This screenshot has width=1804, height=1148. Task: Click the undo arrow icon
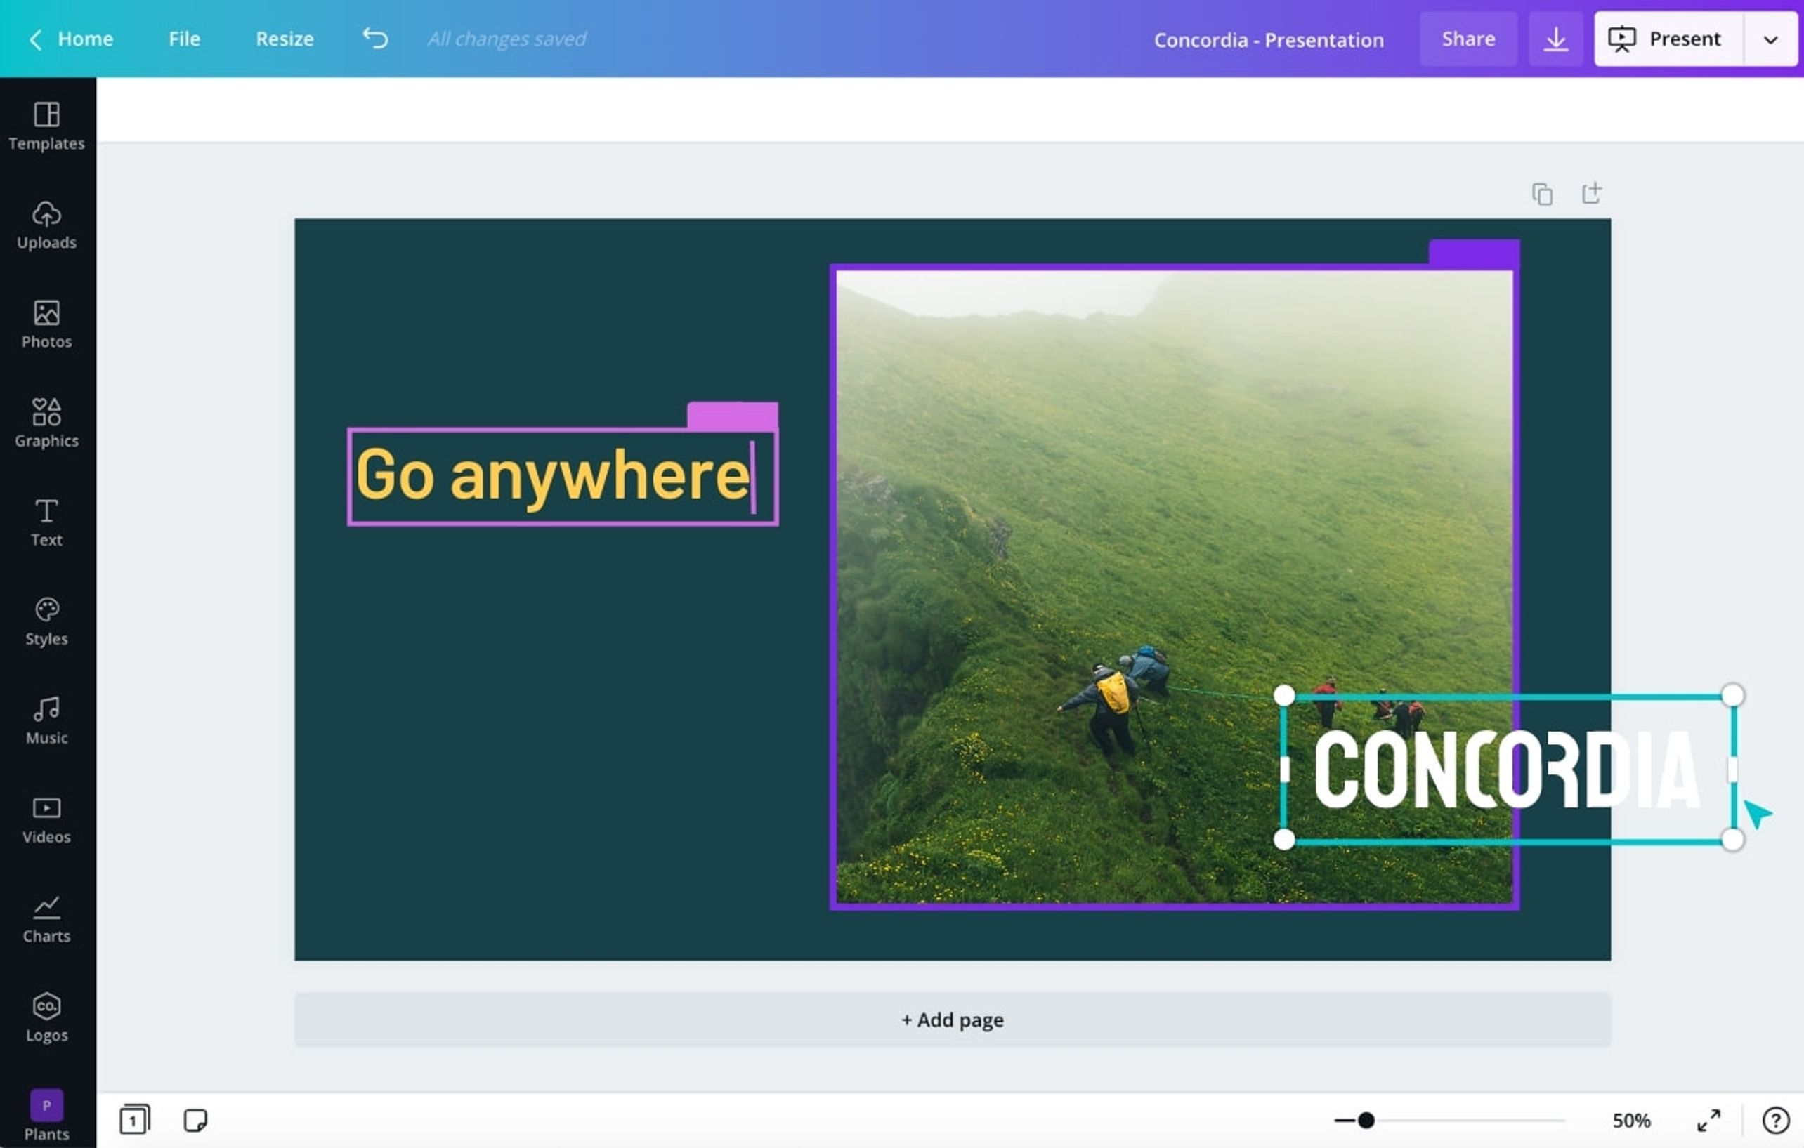pyautogui.click(x=375, y=38)
